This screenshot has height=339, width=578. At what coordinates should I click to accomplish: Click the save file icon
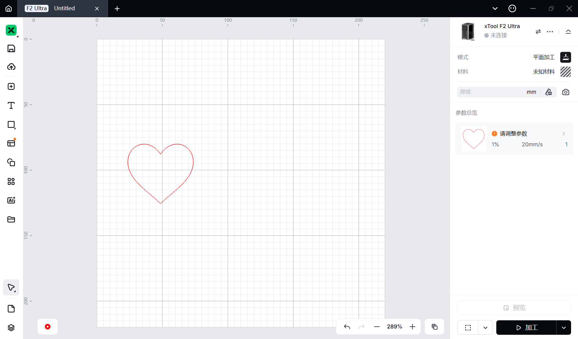click(11, 49)
